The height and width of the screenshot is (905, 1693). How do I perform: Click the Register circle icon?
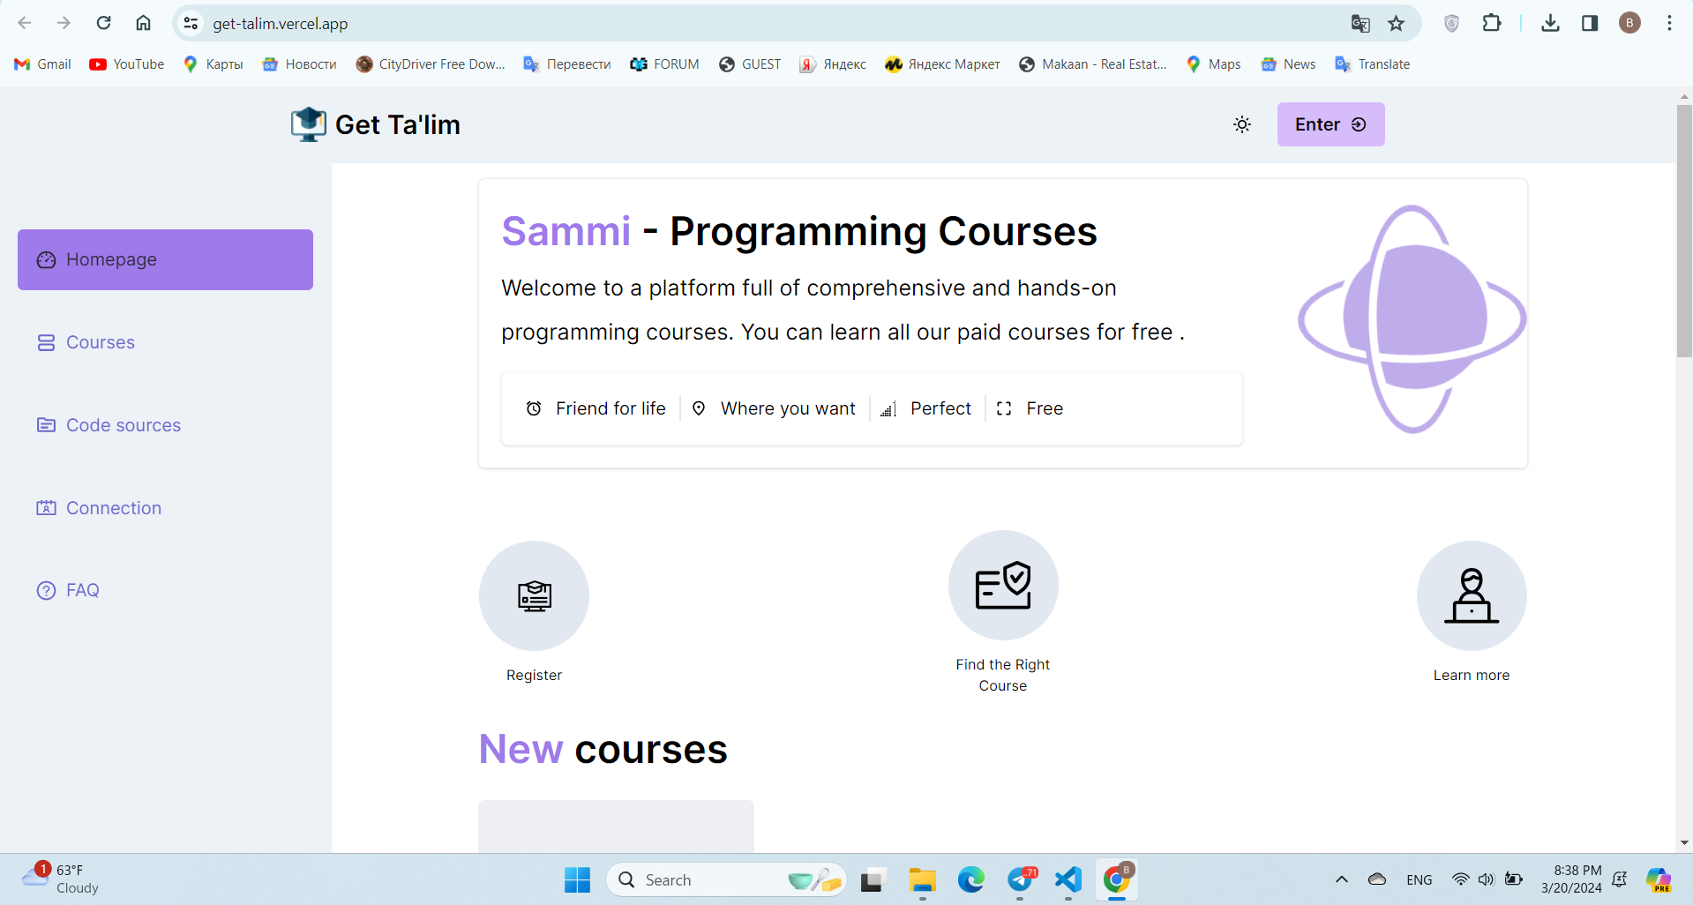point(534,595)
